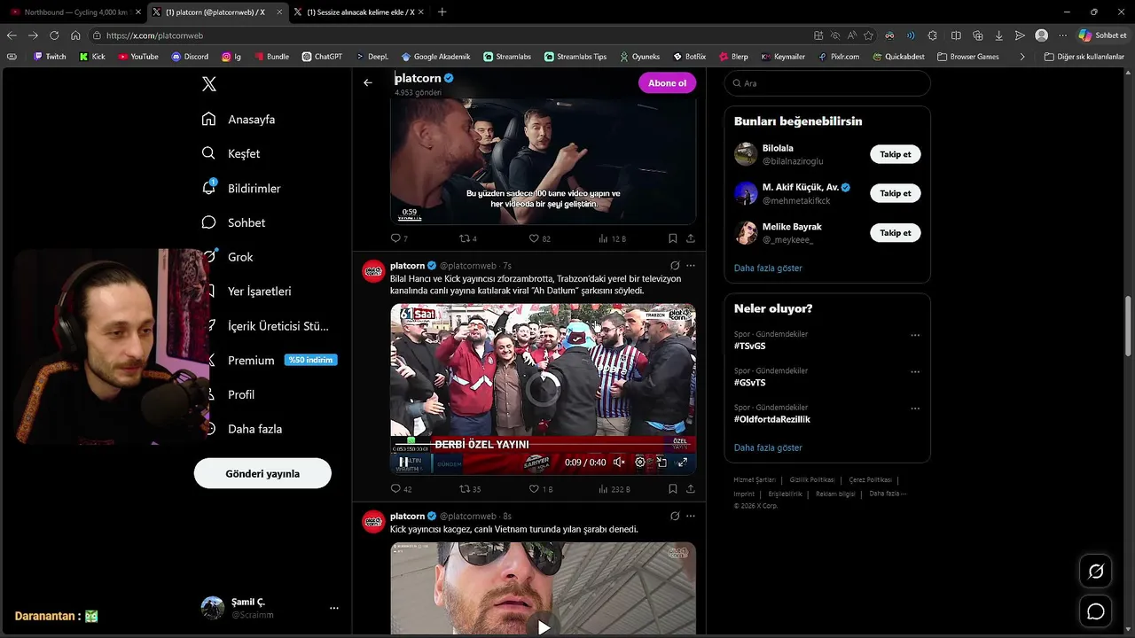Open Diğer sık kullanılanlar folder

point(1084,56)
